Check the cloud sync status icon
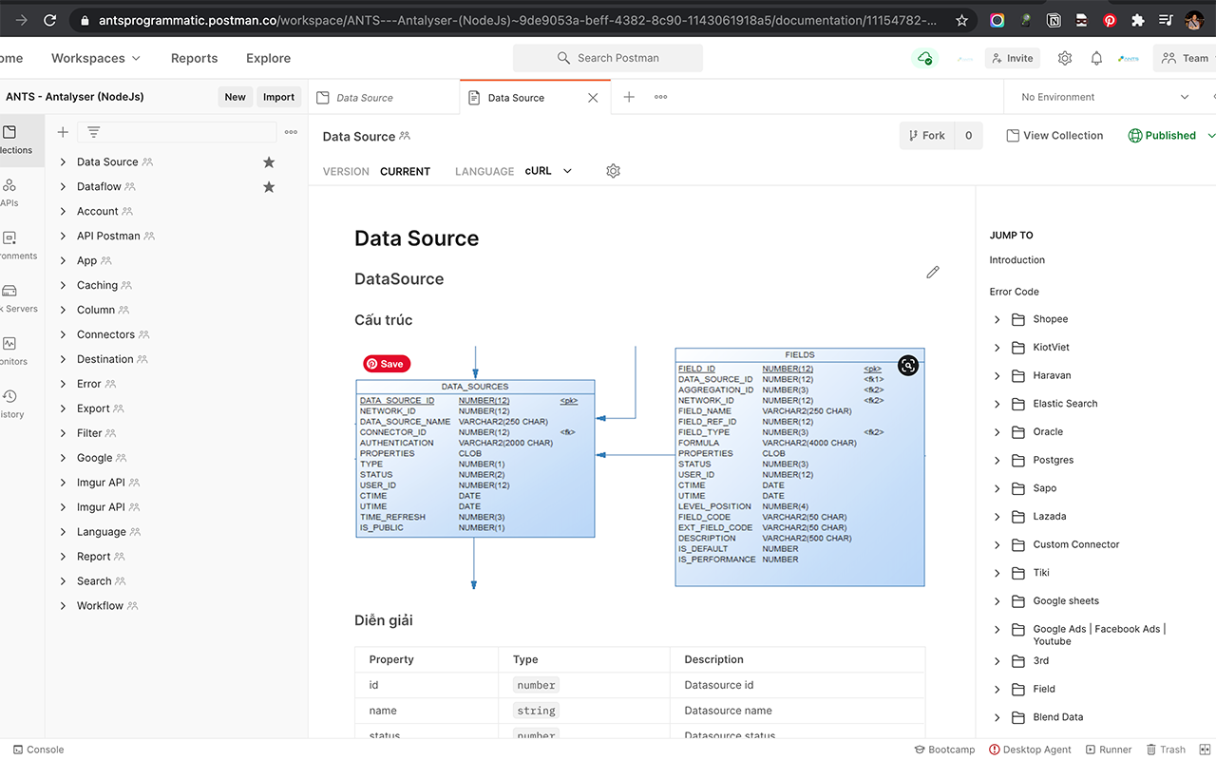The image size is (1216, 760). click(924, 58)
